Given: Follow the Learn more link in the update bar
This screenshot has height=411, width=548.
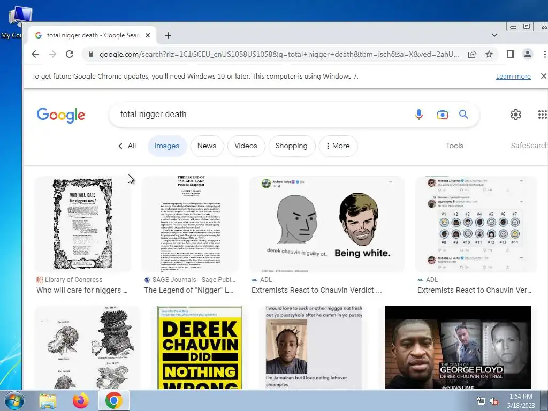Looking at the screenshot, I should click(513, 76).
